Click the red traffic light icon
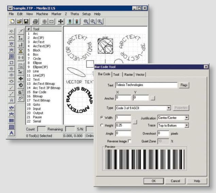Image resolution: width=216 pixels, height=193 pixels. click(x=77, y=21)
